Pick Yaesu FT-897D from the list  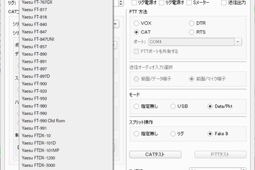pos(66,76)
